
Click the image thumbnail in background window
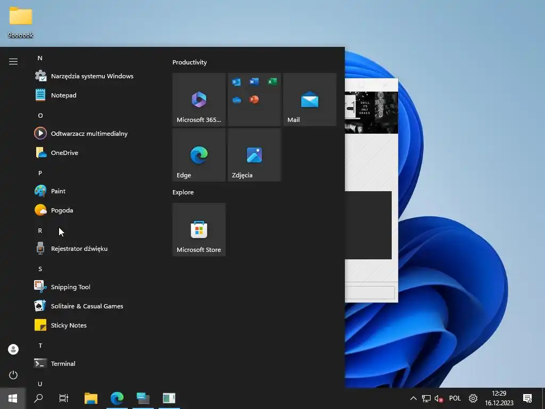point(371,112)
